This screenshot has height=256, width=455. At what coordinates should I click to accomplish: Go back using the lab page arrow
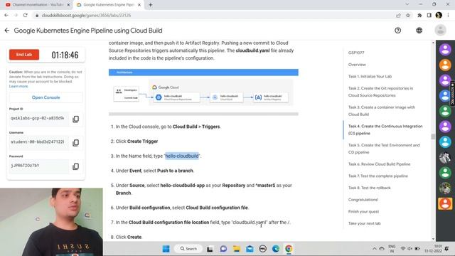point(7,31)
